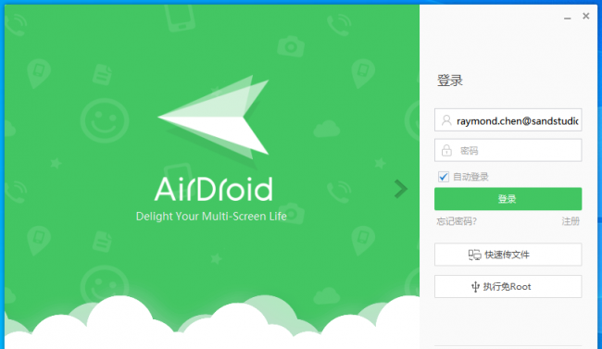602x349 pixels.
Task: Click the 'Delight Your Multi-Screen Life' tagline
Action: (x=211, y=216)
